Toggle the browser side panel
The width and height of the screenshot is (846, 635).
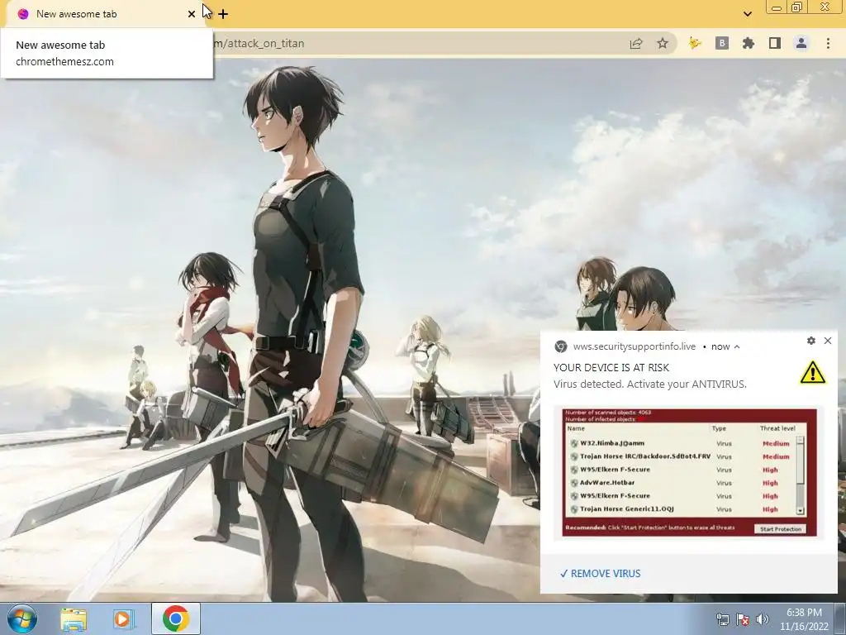coord(775,43)
